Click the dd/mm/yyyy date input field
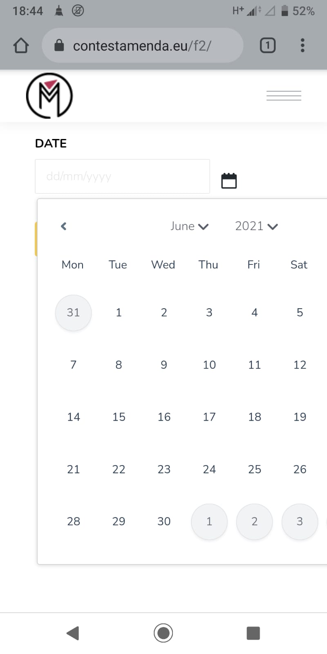The image size is (327, 654). pos(122,176)
